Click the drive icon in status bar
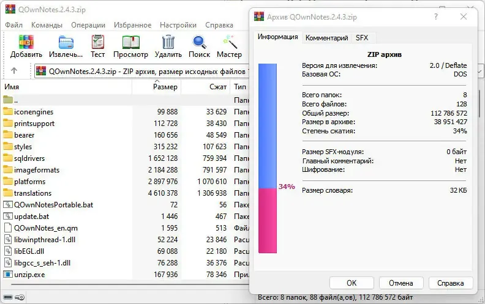Screen dimensions: 485x304 (x=8, y=297)
